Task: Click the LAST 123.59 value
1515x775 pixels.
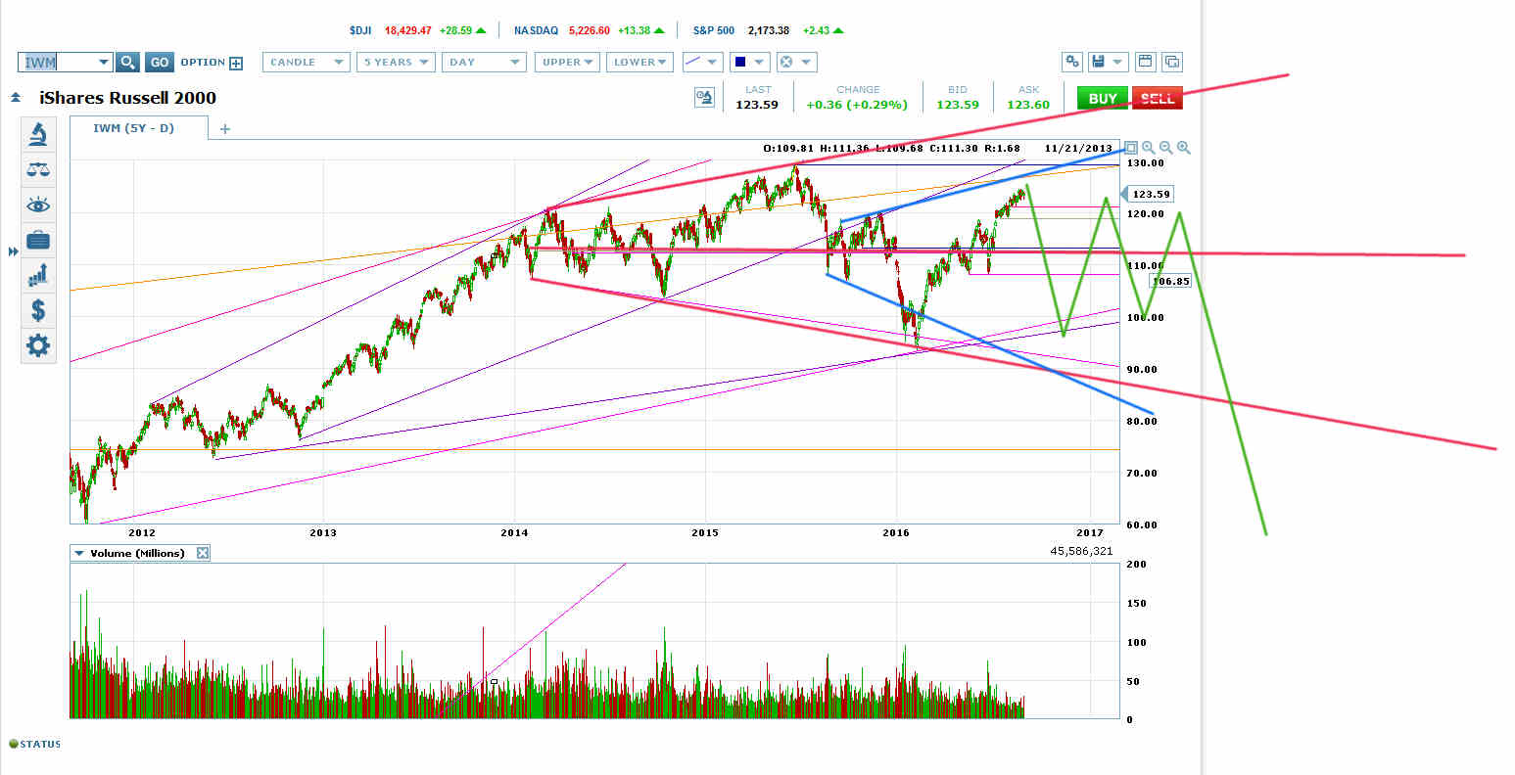Action: click(x=757, y=105)
